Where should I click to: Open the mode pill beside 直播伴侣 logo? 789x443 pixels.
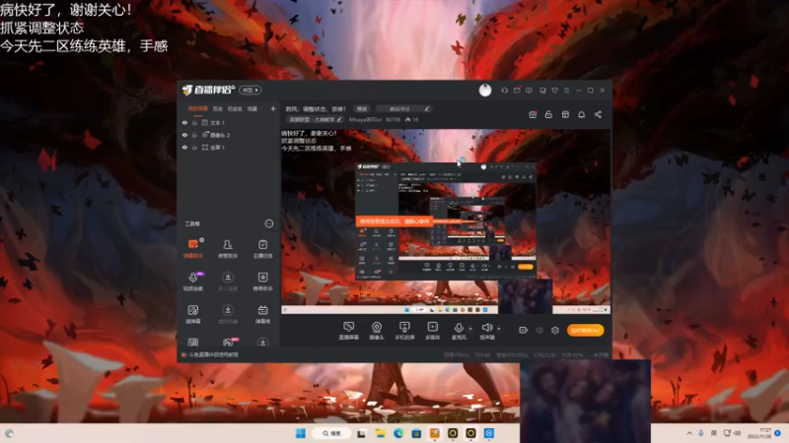250,90
